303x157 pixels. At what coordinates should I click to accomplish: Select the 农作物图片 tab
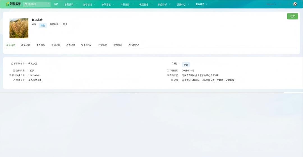pyautogui.click(x=134, y=45)
